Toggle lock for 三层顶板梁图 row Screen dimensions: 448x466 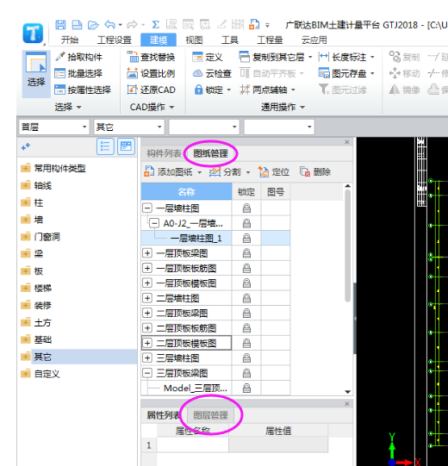(246, 373)
